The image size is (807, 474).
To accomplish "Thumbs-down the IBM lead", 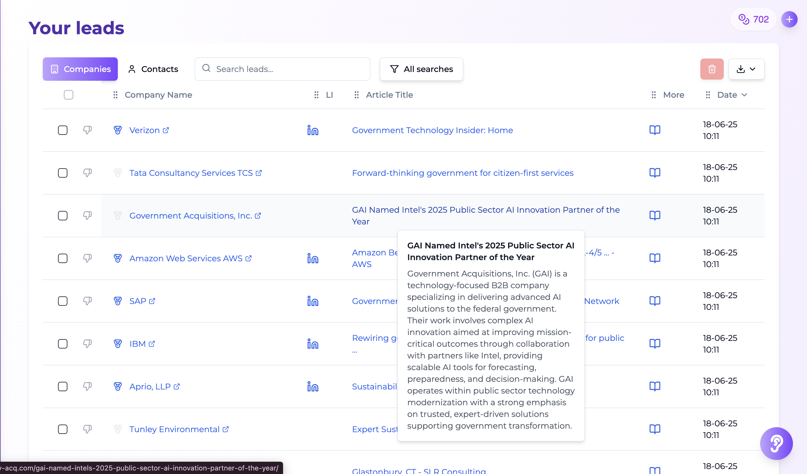I will coord(87,344).
